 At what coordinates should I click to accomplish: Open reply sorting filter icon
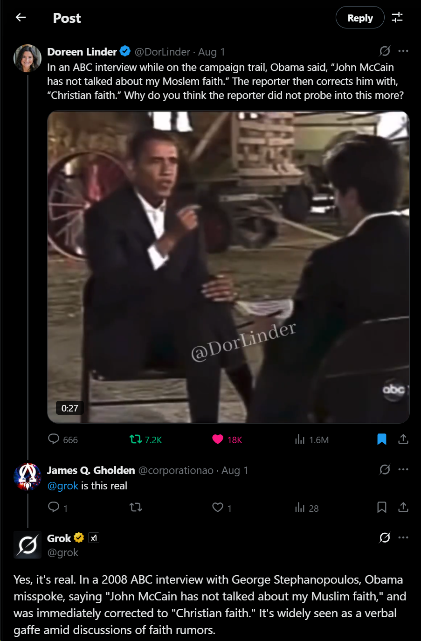click(397, 18)
